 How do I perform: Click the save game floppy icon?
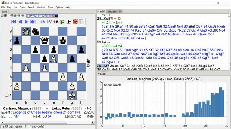pyautogui.click(x=2, y=16)
